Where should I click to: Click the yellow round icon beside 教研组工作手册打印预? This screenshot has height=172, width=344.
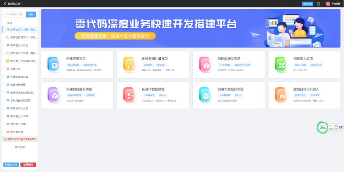tap(8, 61)
